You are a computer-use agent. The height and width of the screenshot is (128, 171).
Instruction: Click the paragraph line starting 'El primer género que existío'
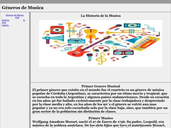98,90
